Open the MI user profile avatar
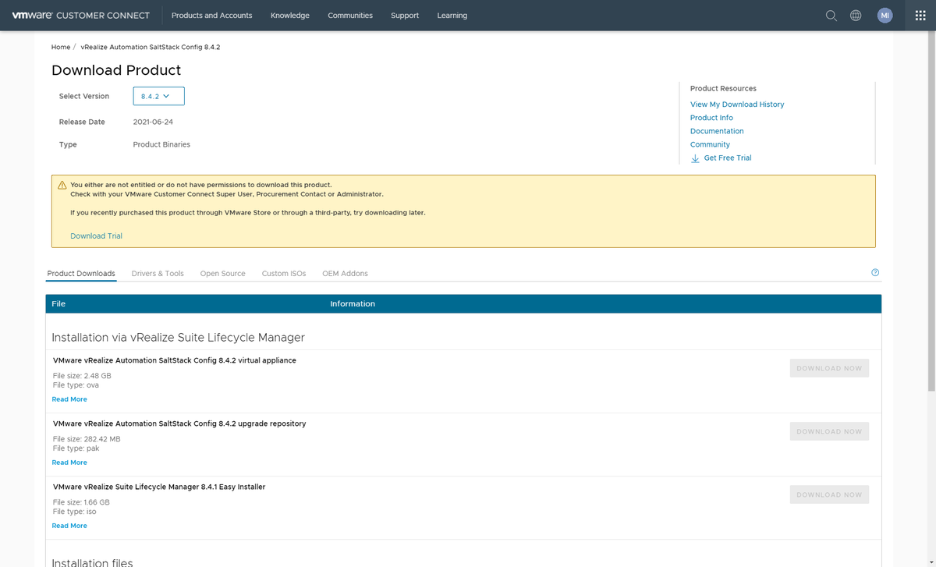This screenshot has width=936, height=567. [885, 16]
